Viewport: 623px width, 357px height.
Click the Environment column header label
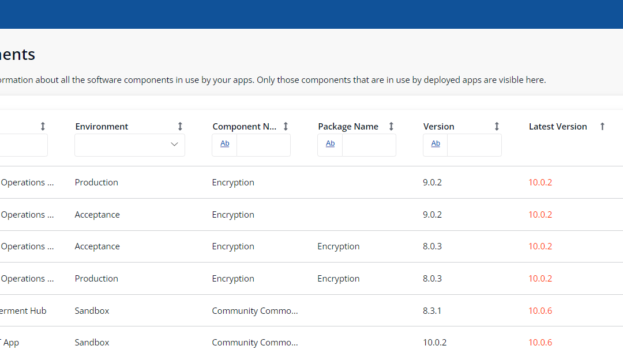coord(102,127)
